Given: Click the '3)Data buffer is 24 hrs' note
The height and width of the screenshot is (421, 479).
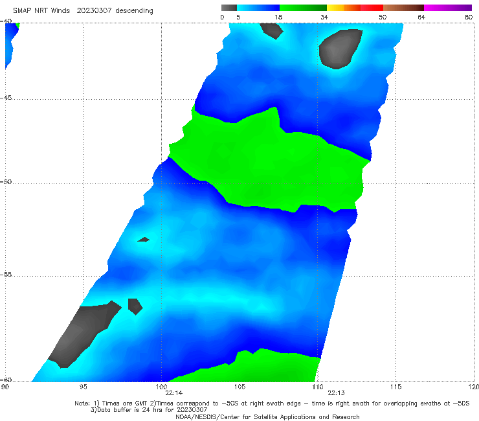Looking at the screenshot, I should click(x=149, y=410).
